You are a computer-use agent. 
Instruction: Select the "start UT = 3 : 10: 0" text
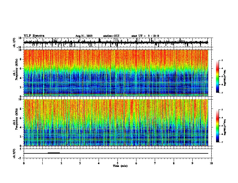tap(145, 36)
